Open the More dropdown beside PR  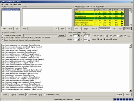(89, 36)
